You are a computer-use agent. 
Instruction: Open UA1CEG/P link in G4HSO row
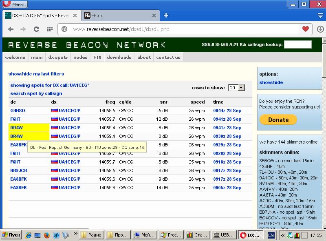pyautogui.click(x=70, y=111)
